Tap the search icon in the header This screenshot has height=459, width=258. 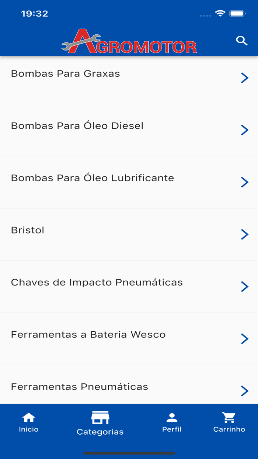coord(242,41)
